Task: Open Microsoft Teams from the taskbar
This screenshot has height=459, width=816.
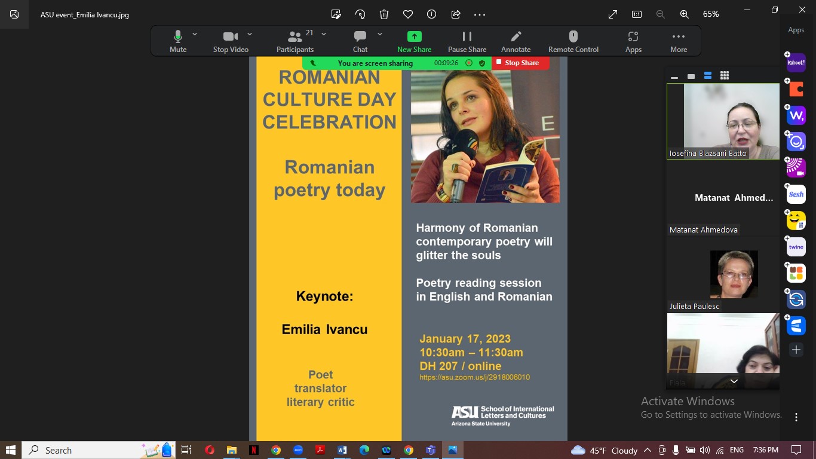Action: [x=430, y=450]
